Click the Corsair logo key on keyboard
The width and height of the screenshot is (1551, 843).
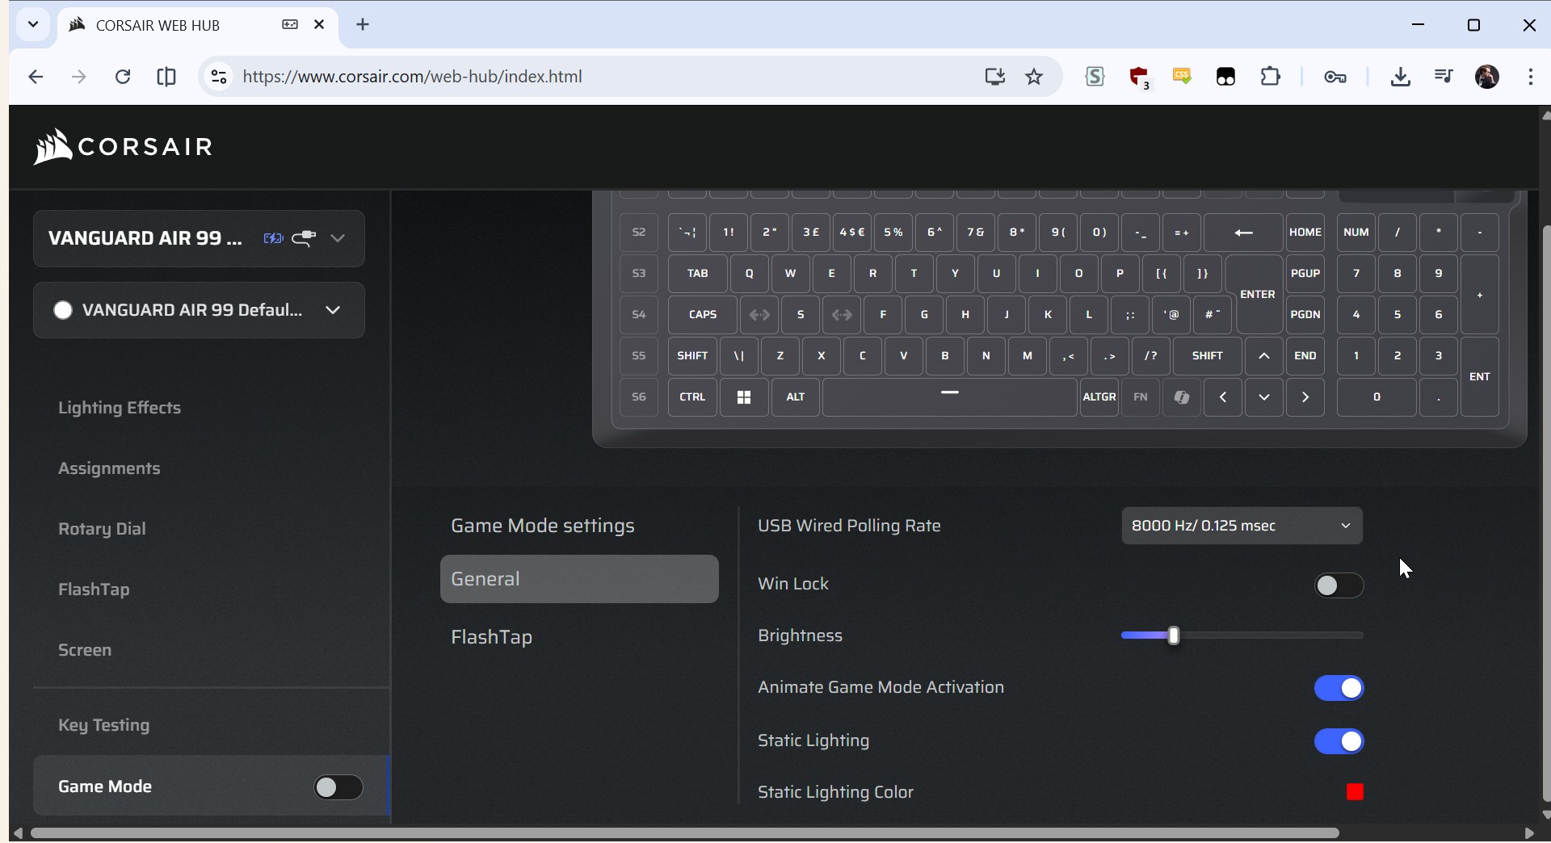(1182, 397)
